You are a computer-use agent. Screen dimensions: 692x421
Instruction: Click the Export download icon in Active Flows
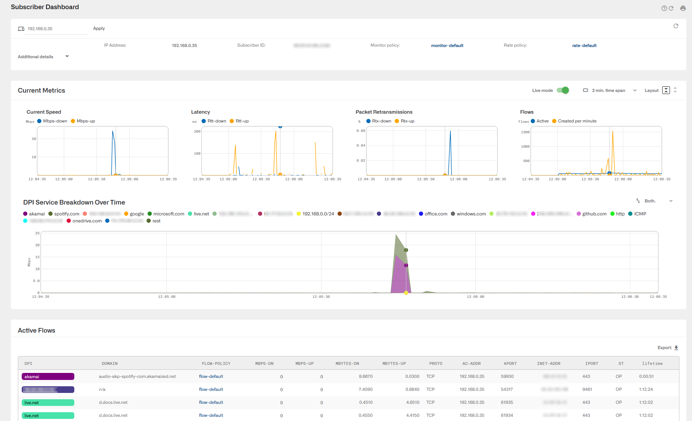click(x=676, y=348)
